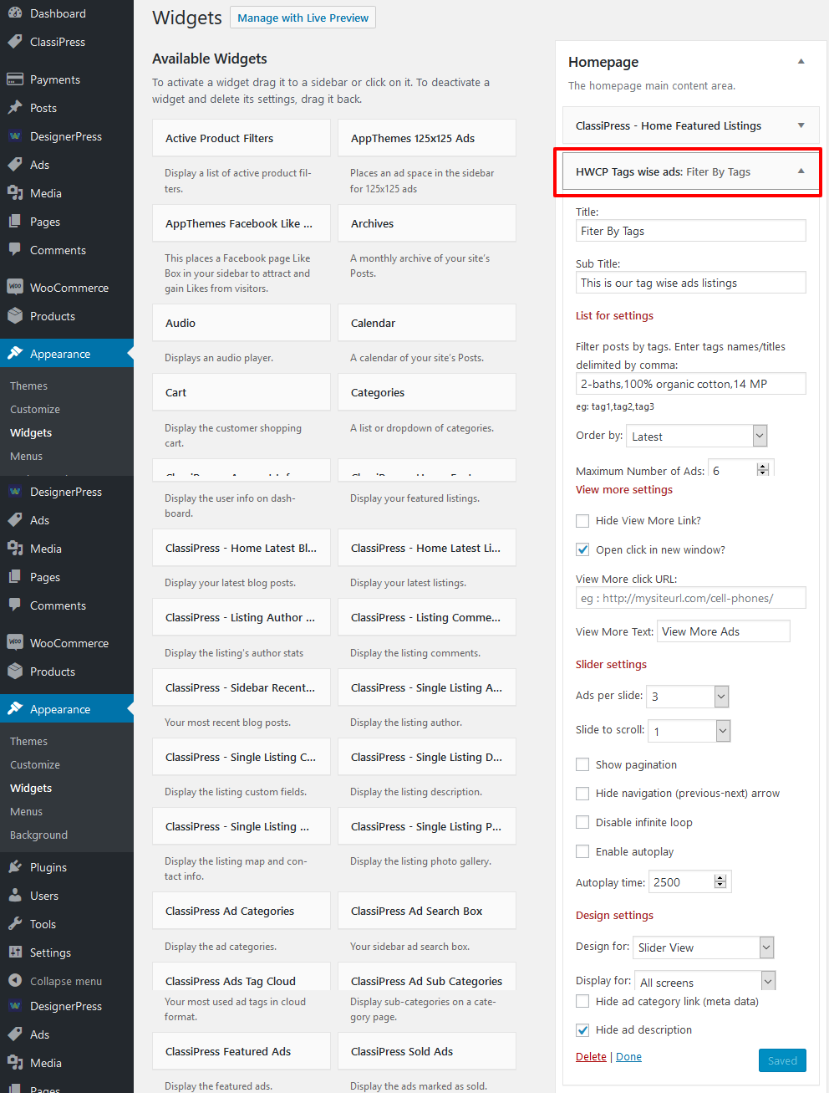Select ClassiPress Featured Ads widget
The image size is (829, 1093).
pos(242,1051)
